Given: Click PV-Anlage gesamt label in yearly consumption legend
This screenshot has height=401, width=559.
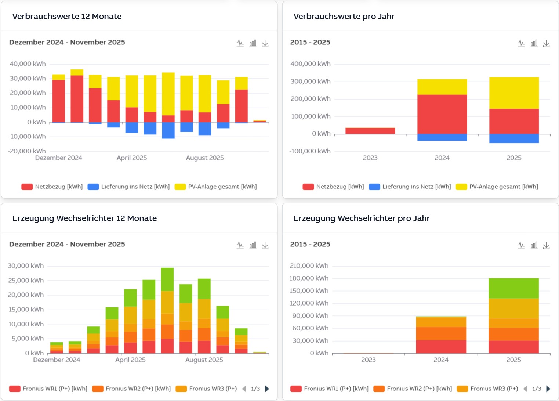Looking at the screenshot, I should (503, 187).
